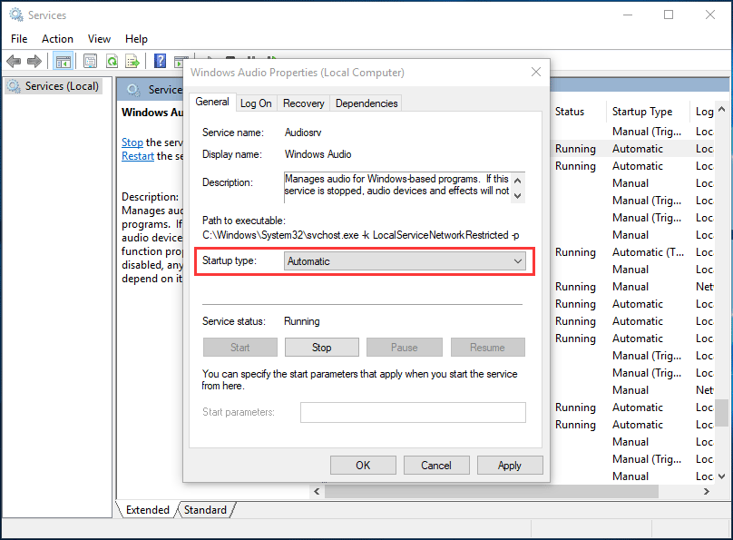
Task: Click the Start parameters input field
Action: click(x=413, y=412)
